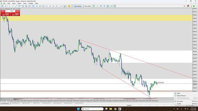Increase lot volume with right arrow
This screenshot has width=198, height=111.
coord(14,11)
